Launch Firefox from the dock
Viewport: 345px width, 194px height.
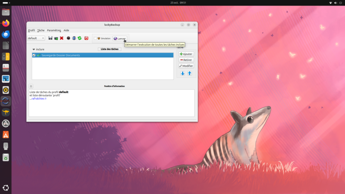point(6,23)
